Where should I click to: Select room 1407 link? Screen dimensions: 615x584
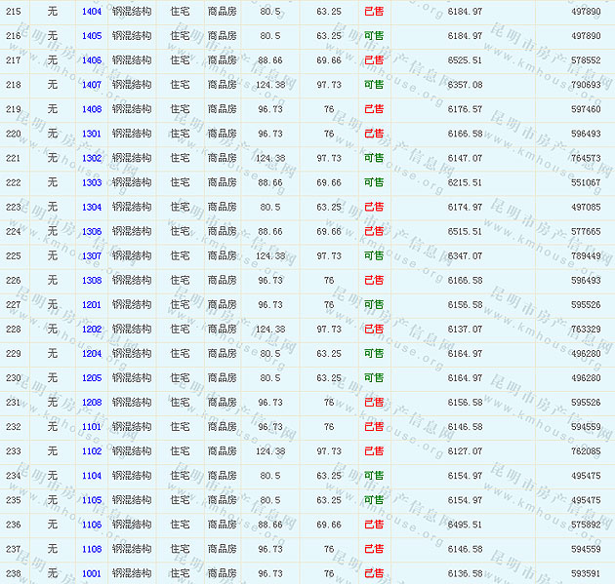(91, 85)
